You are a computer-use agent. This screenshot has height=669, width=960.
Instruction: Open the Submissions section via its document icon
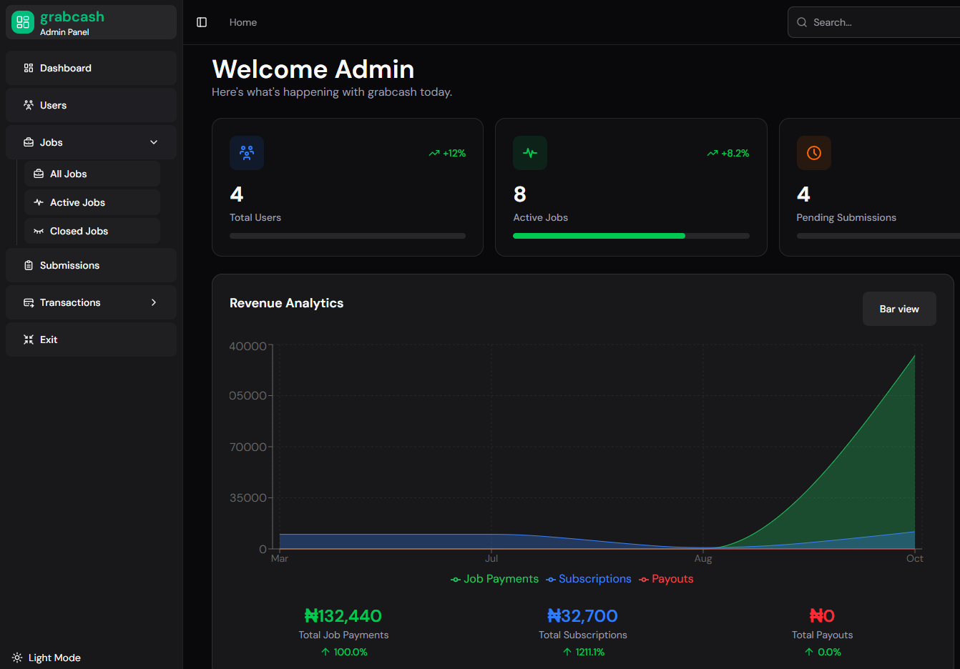tap(27, 265)
